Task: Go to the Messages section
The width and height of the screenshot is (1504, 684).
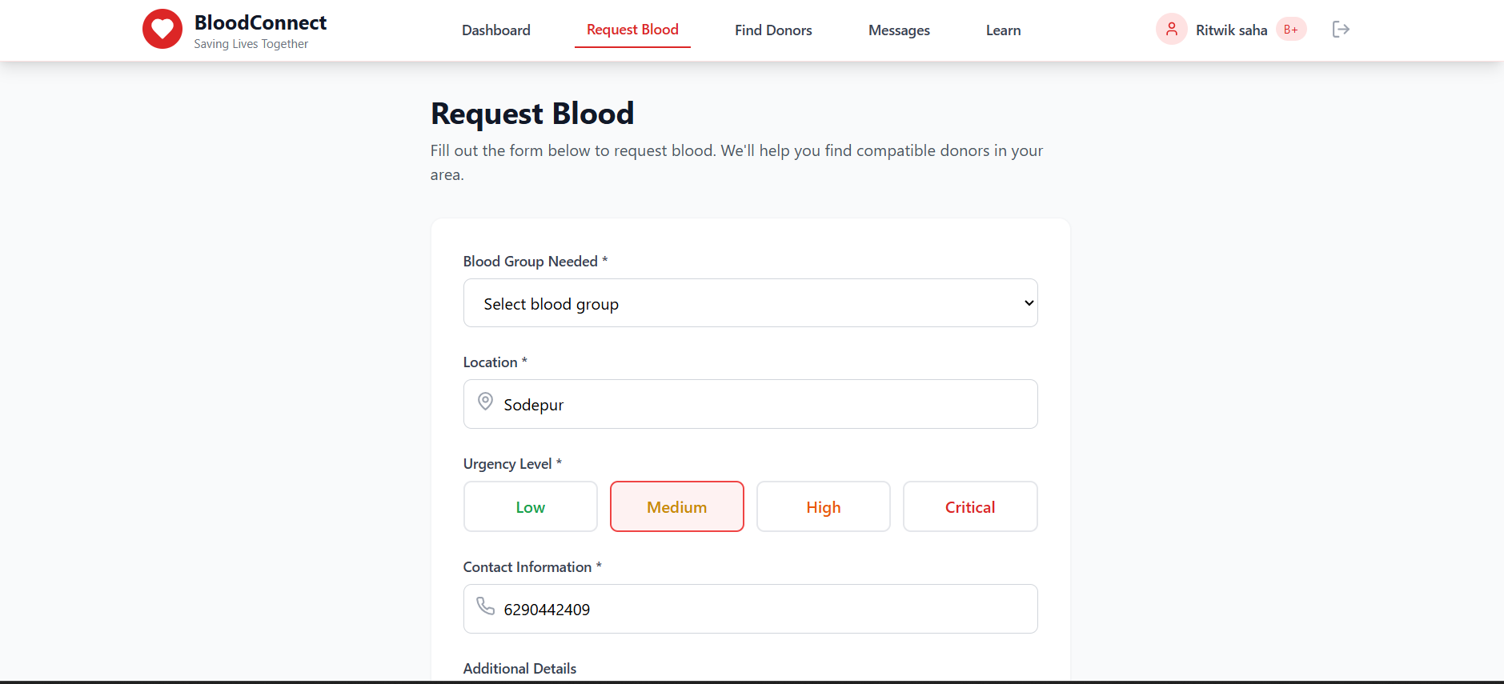Action: pos(899,30)
